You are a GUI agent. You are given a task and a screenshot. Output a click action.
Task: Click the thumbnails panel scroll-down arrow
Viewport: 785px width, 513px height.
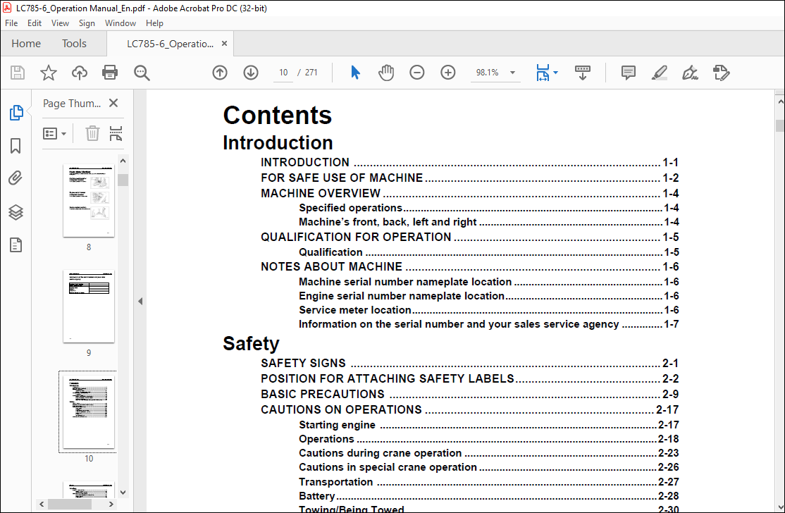[123, 493]
